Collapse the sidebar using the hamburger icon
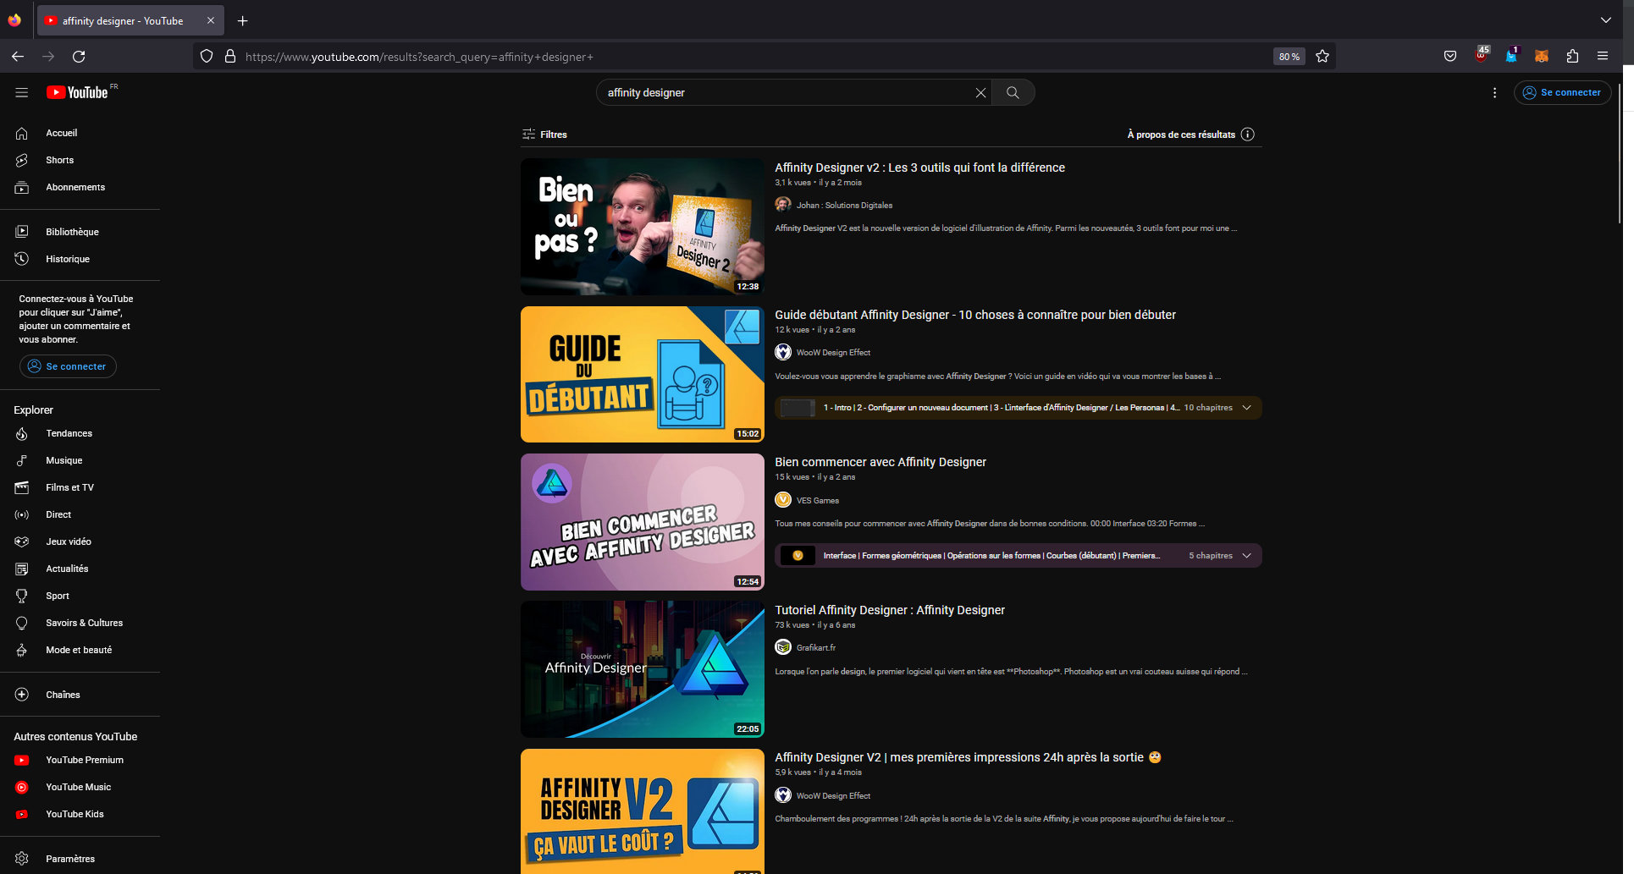The height and width of the screenshot is (874, 1634). [21, 92]
